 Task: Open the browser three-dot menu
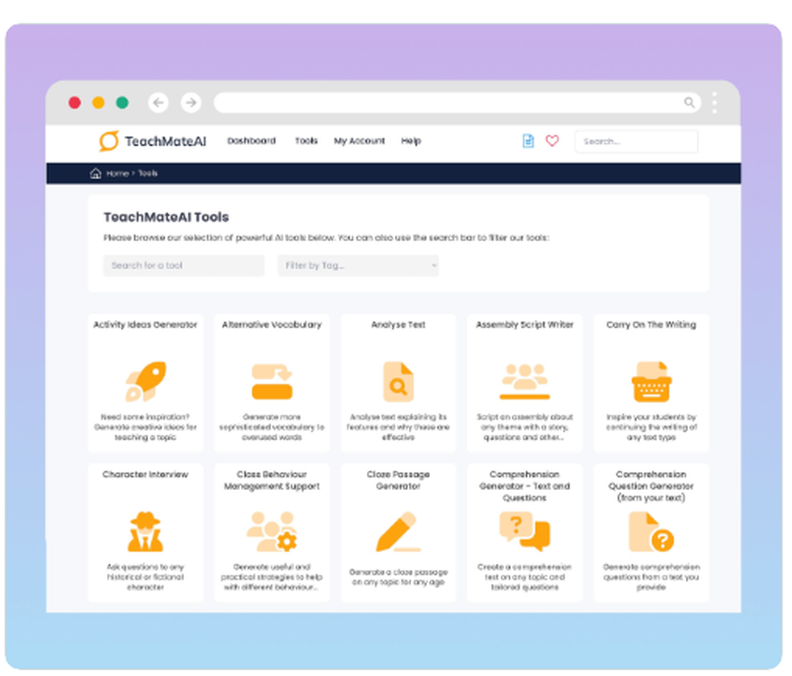[x=714, y=103]
